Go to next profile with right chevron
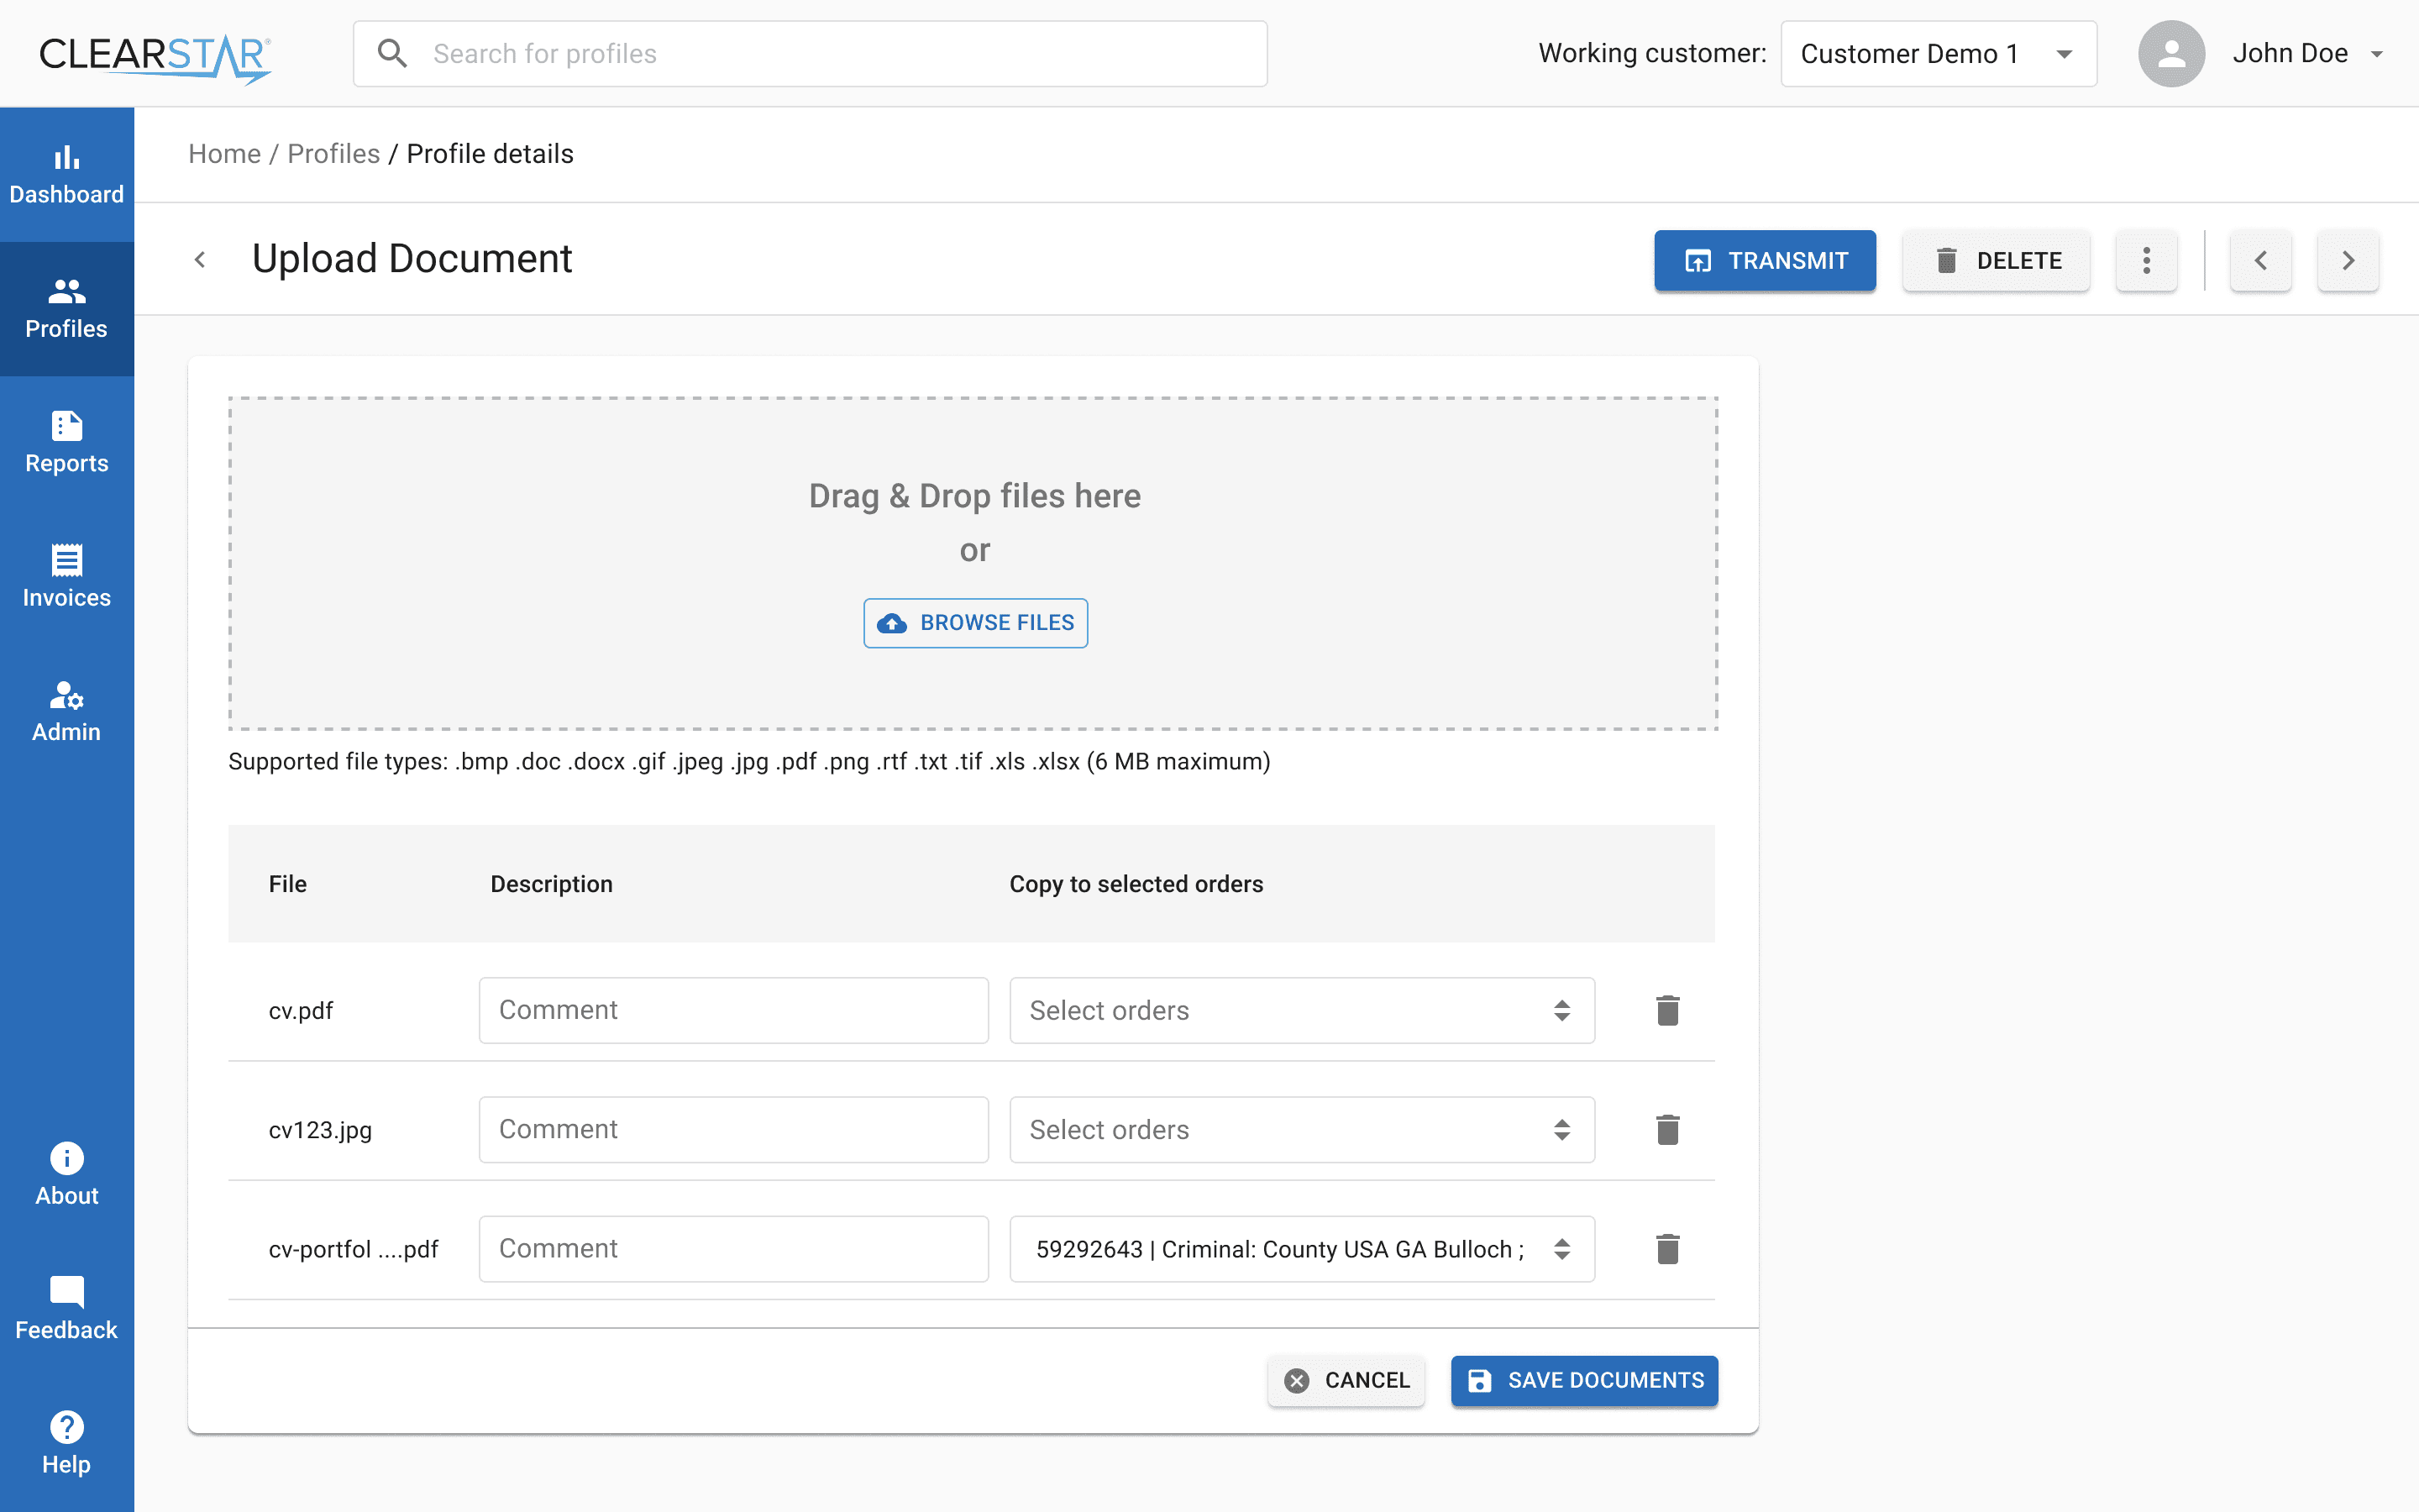Screen dimensions: 2419x1512 click(2347, 261)
